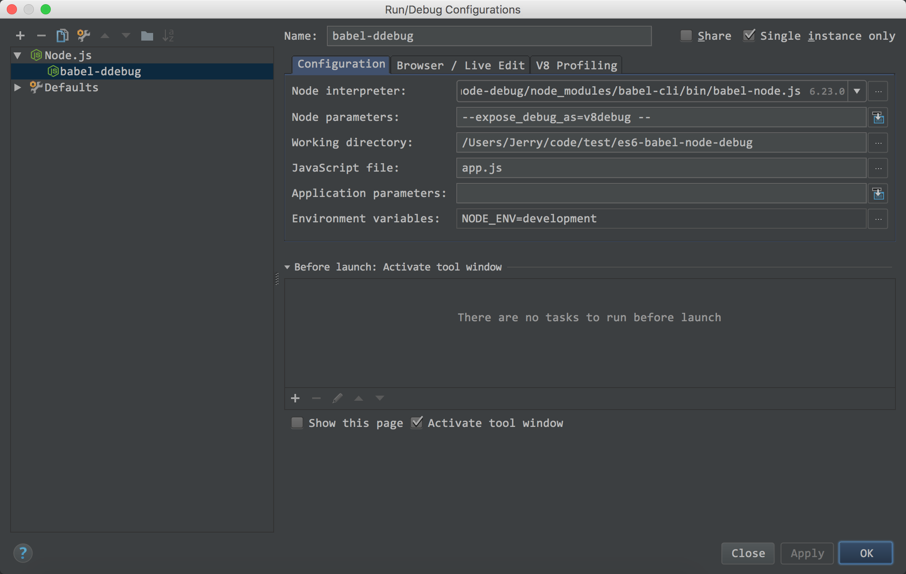
Task: Click the remove configuration minus icon
Action: tap(41, 36)
